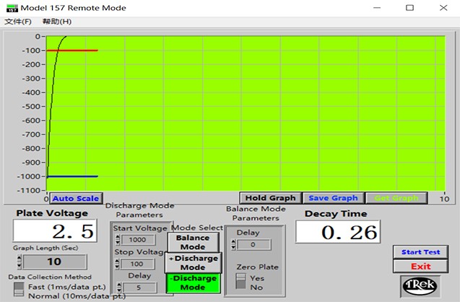
Task: Toggle the Zero Plate Yes/No switch
Action: (242, 282)
